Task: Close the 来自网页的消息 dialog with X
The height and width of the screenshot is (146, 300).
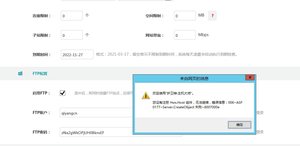Action: pyautogui.click(x=250, y=78)
